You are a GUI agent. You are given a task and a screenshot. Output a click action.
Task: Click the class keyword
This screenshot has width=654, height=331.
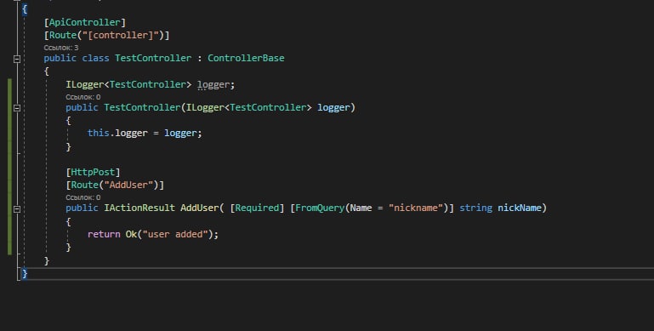click(95, 58)
